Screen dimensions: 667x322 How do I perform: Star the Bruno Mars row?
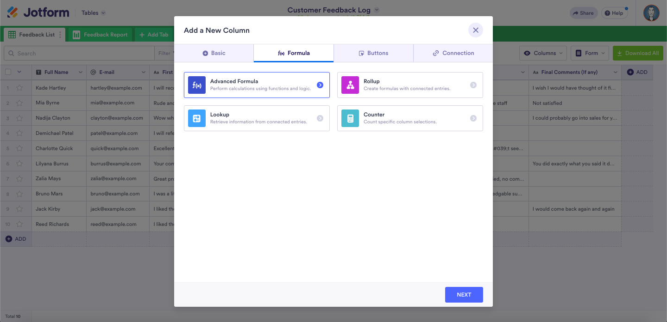point(19,194)
